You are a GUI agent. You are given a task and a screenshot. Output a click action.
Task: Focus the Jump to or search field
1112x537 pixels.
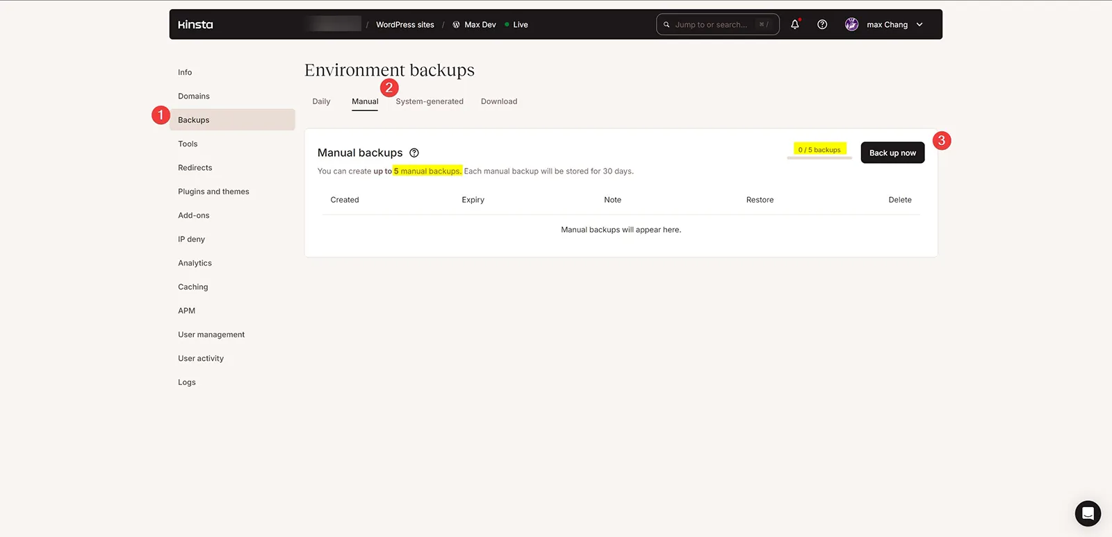point(717,24)
